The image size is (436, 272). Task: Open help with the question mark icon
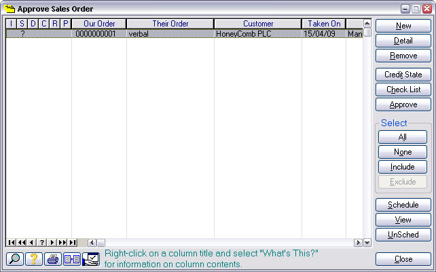(34, 259)
